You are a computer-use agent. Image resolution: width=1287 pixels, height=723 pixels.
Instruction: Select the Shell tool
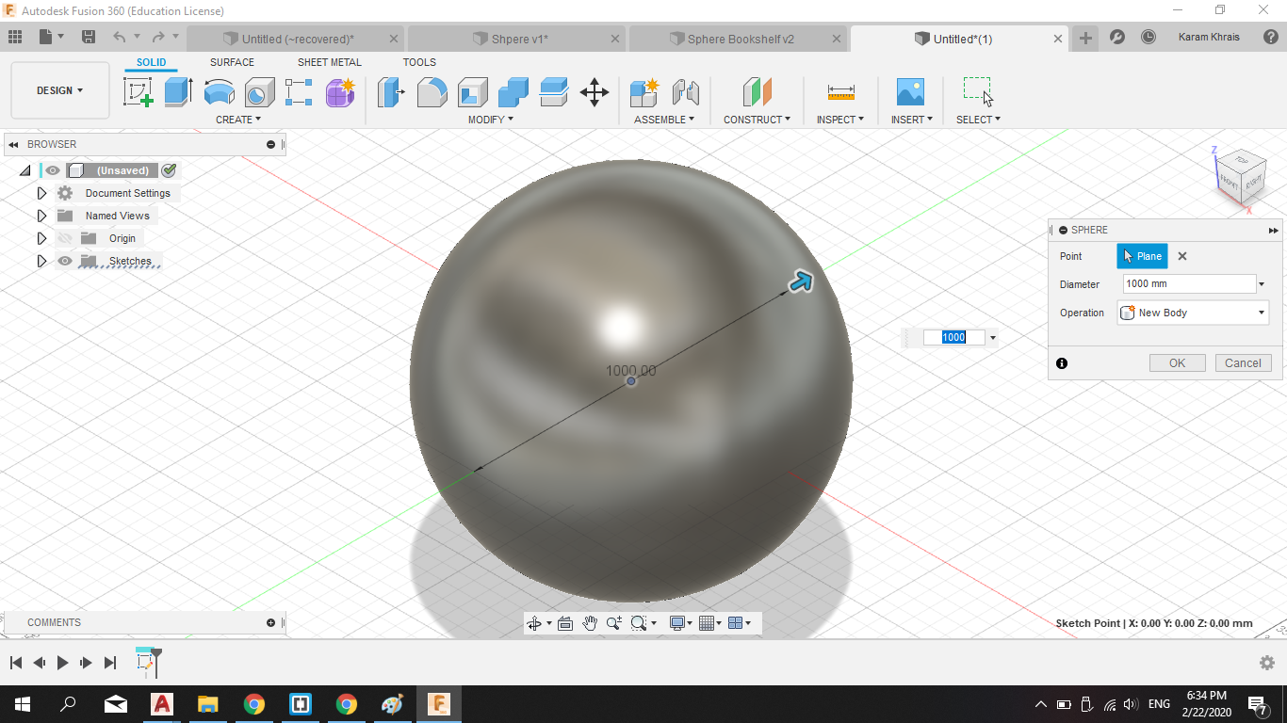(473, 91)
